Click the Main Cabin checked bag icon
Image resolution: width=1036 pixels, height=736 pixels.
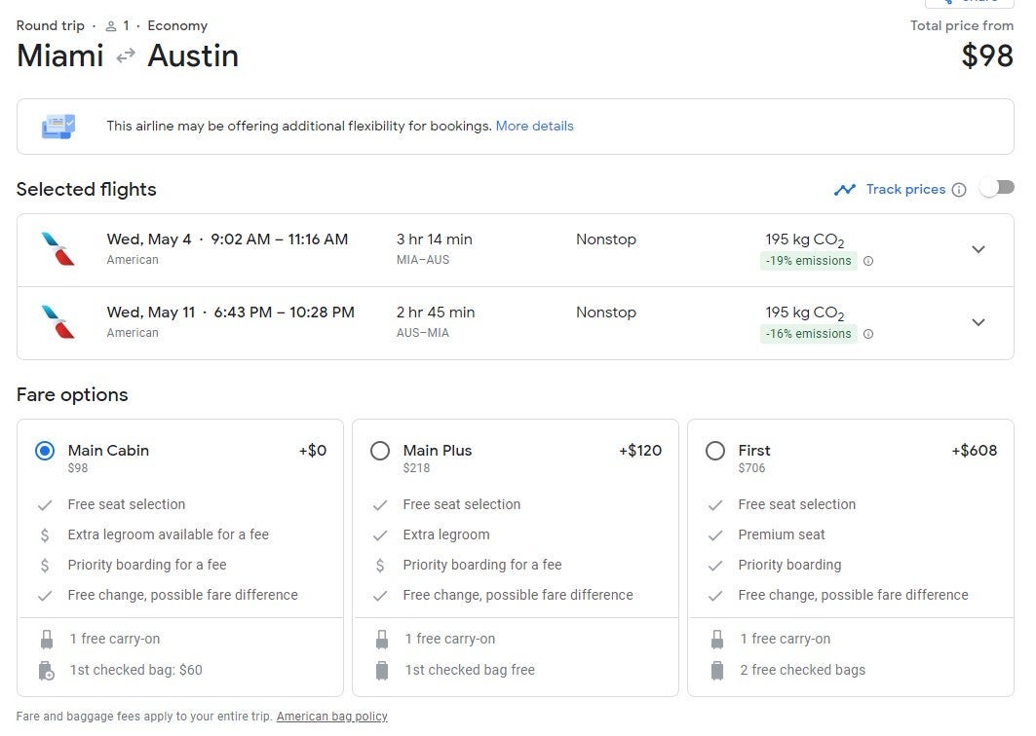coord(45,670)
